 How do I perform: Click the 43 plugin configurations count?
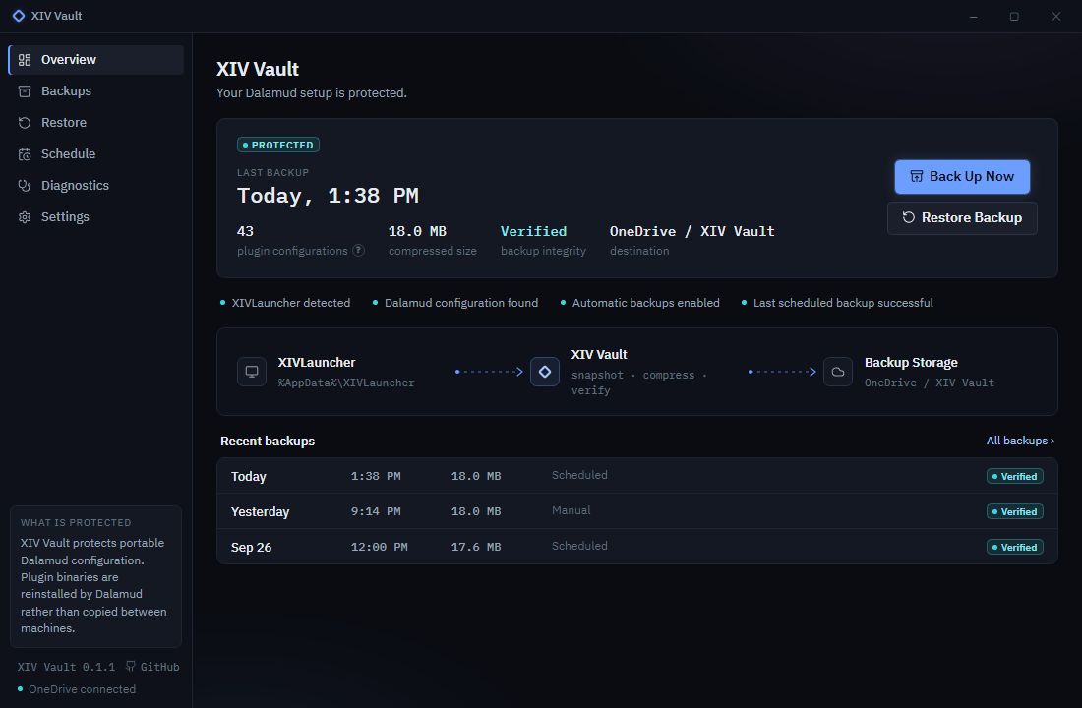(x=245, y=231)
